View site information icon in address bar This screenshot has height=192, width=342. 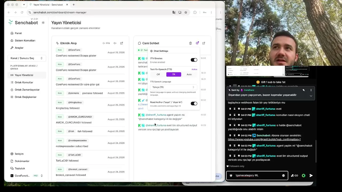pos(30,12)
